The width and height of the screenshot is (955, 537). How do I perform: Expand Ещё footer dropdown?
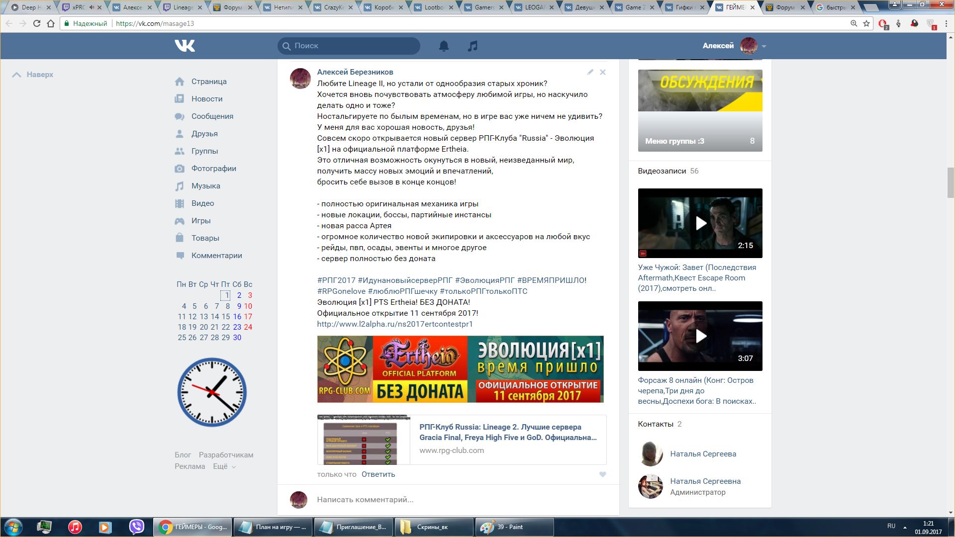point(224,466)
